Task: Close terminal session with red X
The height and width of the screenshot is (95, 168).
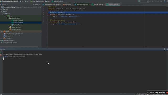Action: (1, 55)
